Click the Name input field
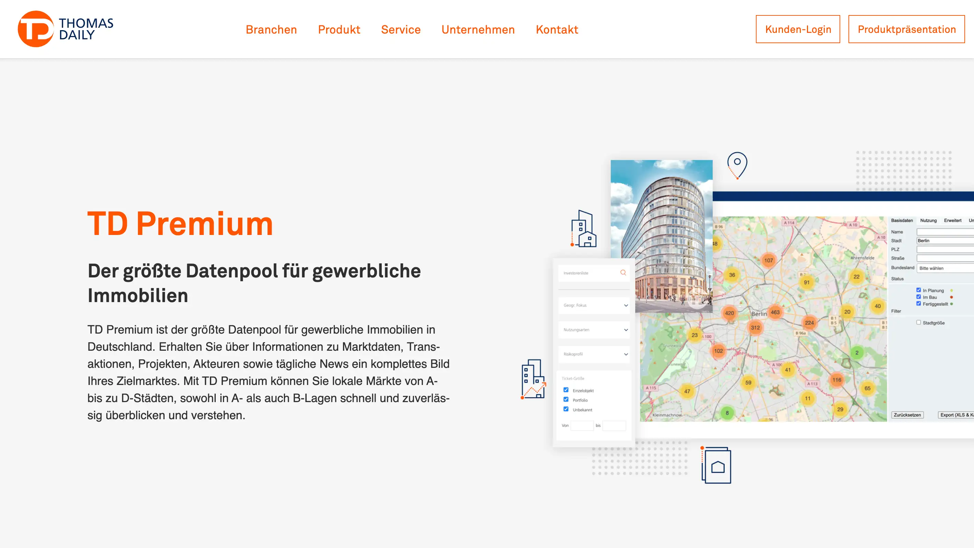This screenshot has width=974, height=548. 945,232
